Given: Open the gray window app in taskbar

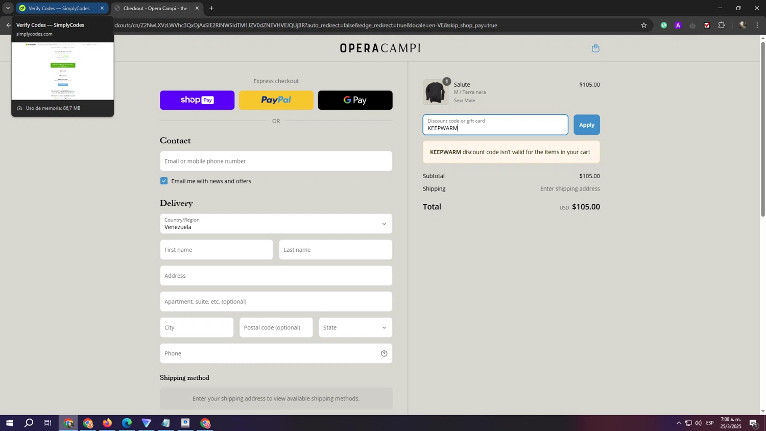Looking at the screenshot, I should click(x=185, y=423).
